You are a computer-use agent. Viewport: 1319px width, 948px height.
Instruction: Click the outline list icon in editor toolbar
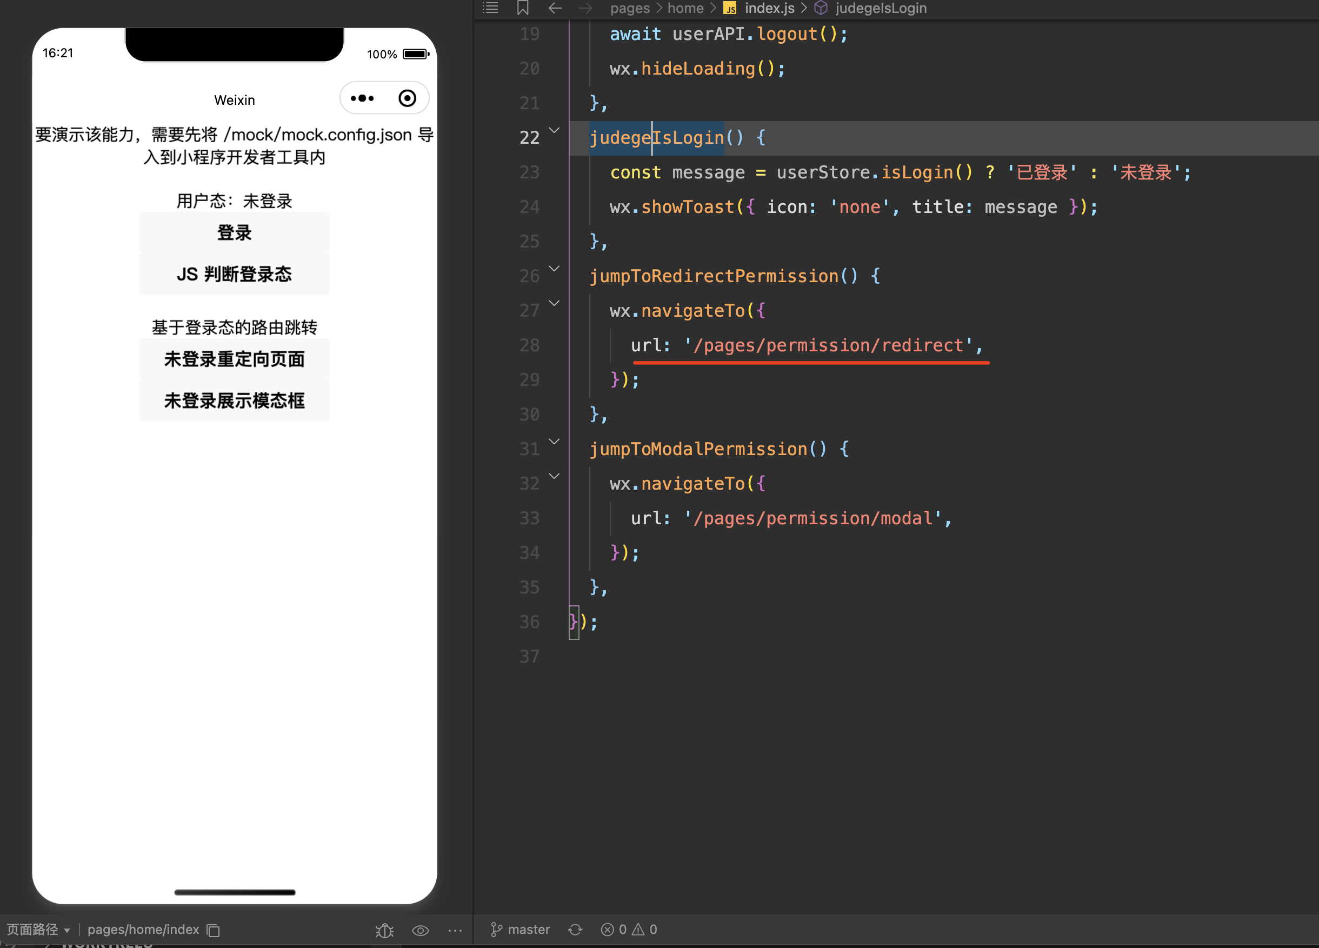click(491, 8)
